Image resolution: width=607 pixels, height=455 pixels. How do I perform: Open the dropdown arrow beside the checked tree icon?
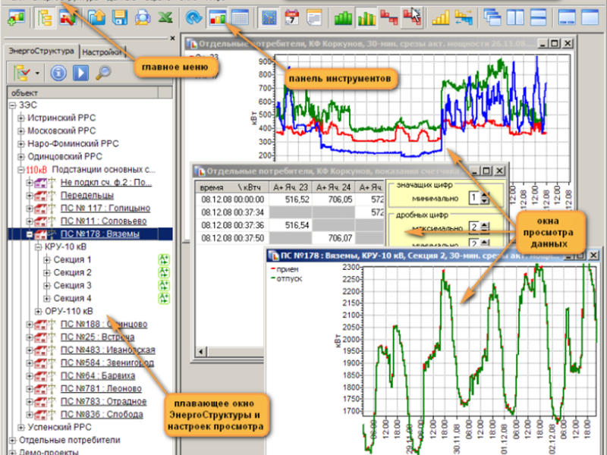[37, 73]
